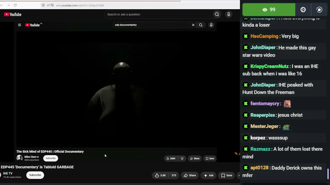
Task: Open apt0128's username in chat
Action: [259, 168]
